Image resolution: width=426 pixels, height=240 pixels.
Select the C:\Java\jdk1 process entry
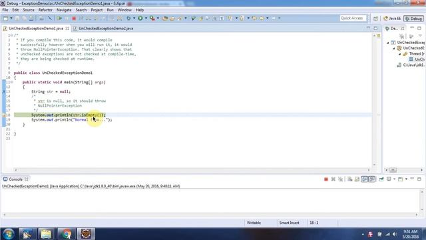pos(411,65)
